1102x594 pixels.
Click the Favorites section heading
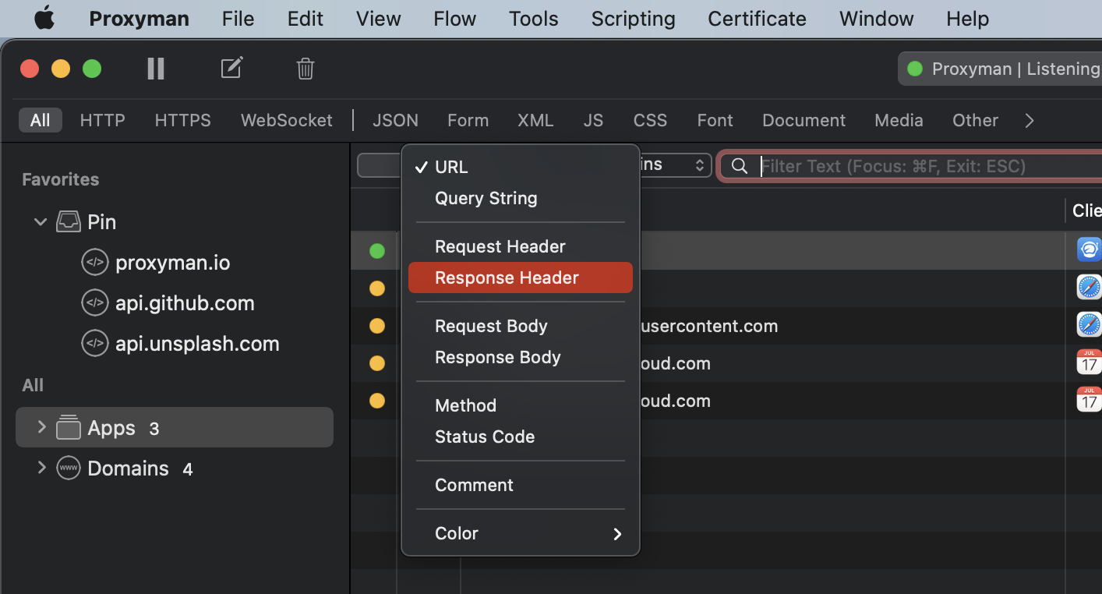pos(60,179)
